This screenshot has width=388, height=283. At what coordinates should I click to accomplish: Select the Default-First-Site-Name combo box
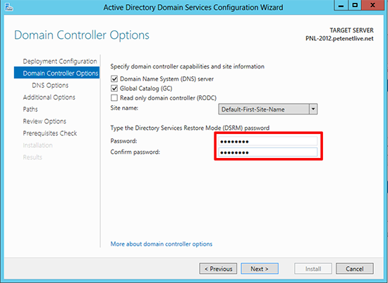tap(268, 109)
